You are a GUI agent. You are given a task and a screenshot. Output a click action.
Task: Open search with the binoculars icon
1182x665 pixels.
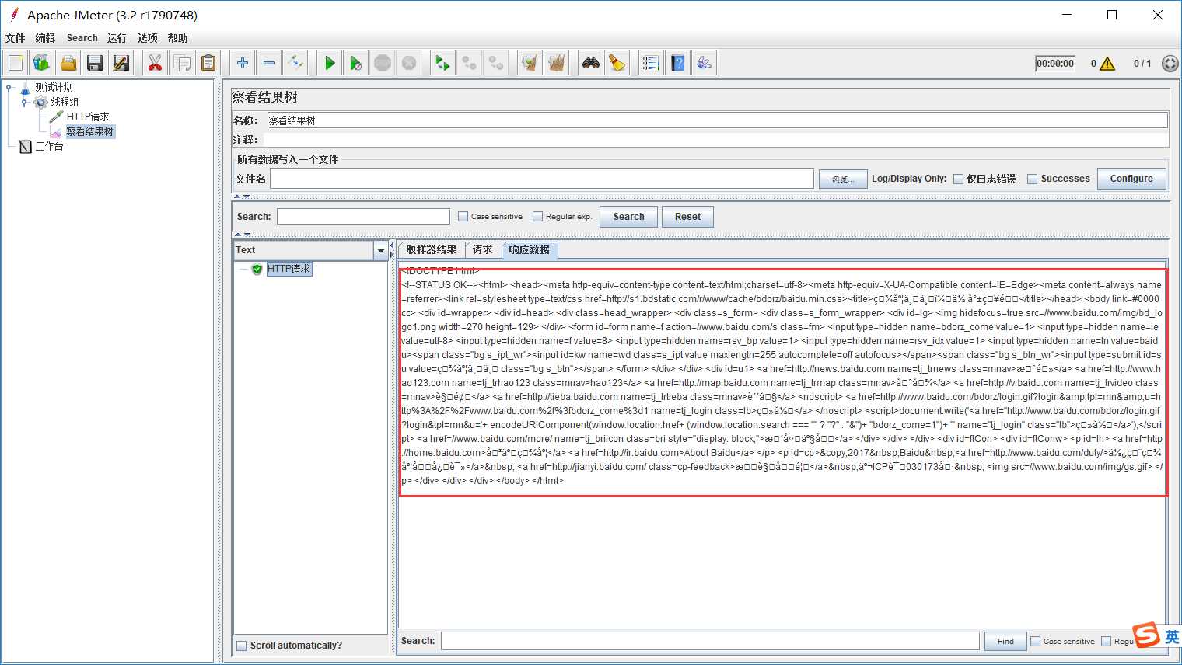pyautogui.click(x=591, y=63)
